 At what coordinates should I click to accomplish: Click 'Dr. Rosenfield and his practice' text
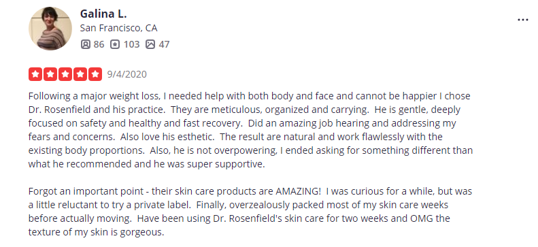(x=97, y=110)
